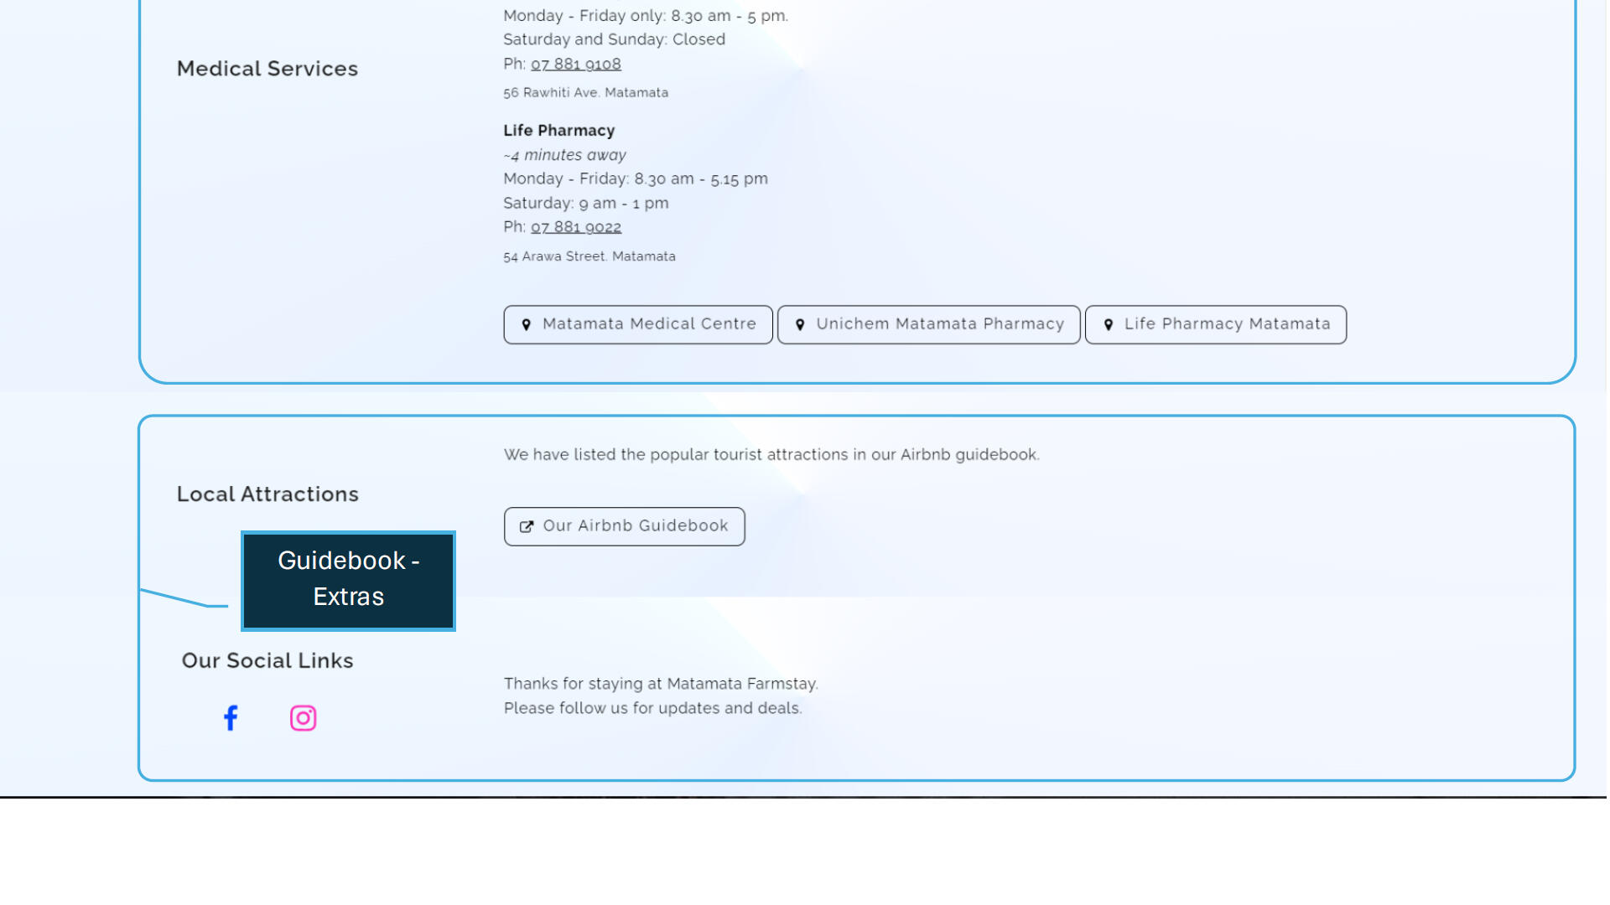Open the Facebook social link icon
1610x905 pixels.
231,718
